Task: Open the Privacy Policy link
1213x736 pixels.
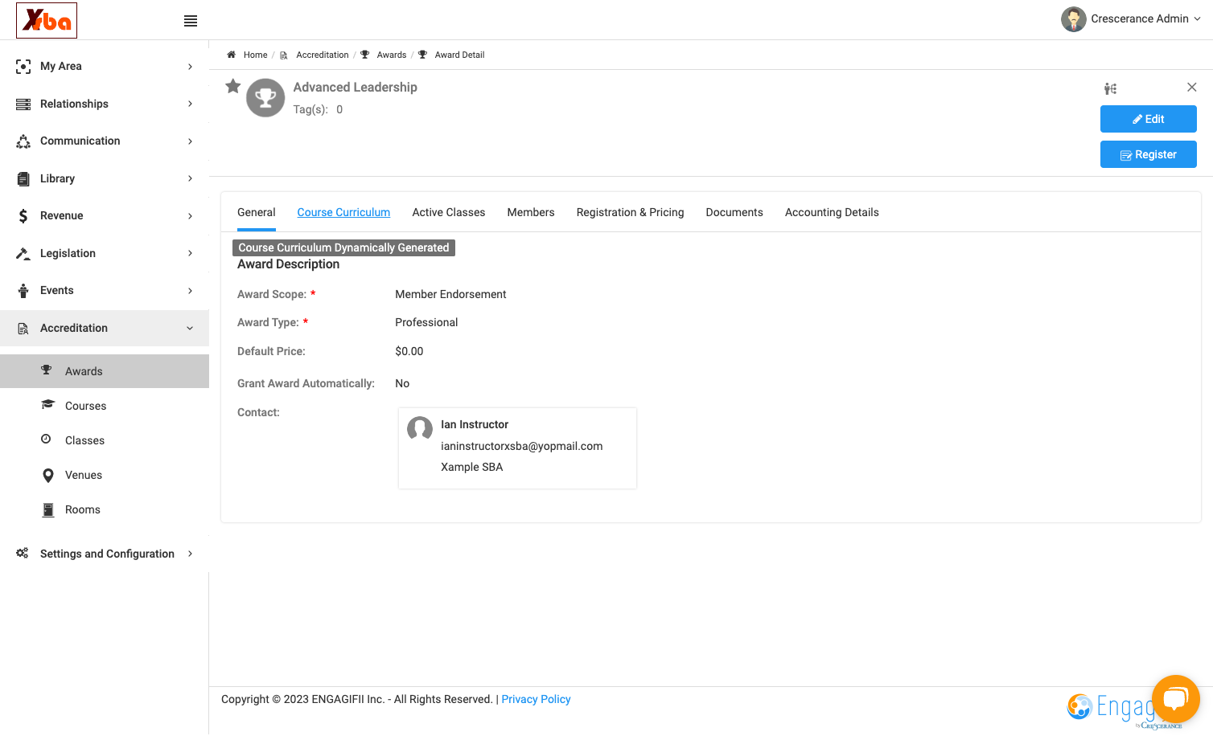Action: tap(536, 699)
